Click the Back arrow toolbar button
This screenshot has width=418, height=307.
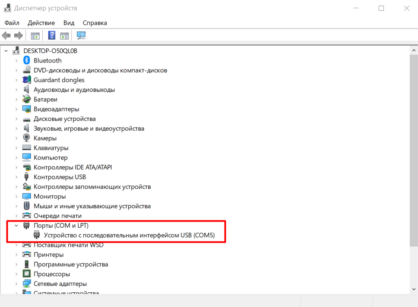6,35
